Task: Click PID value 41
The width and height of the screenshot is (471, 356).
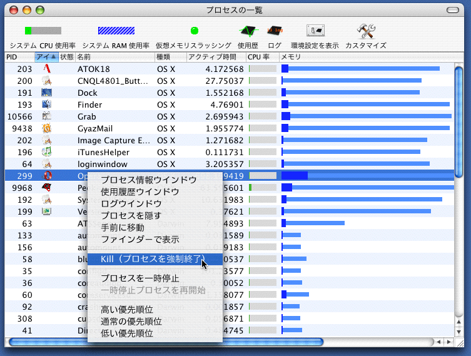Action: click(x=27, y=331)
